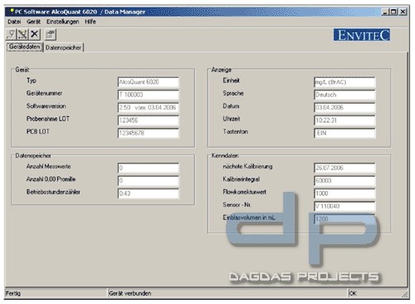
Task: Click the Betriebsstundenzähler label
Action: 53,192
